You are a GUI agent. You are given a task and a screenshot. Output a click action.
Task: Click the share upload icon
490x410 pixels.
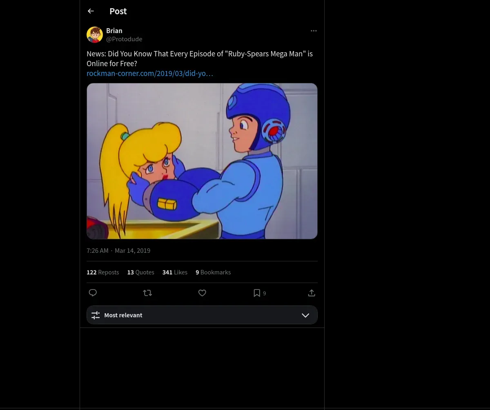point(312,293)
